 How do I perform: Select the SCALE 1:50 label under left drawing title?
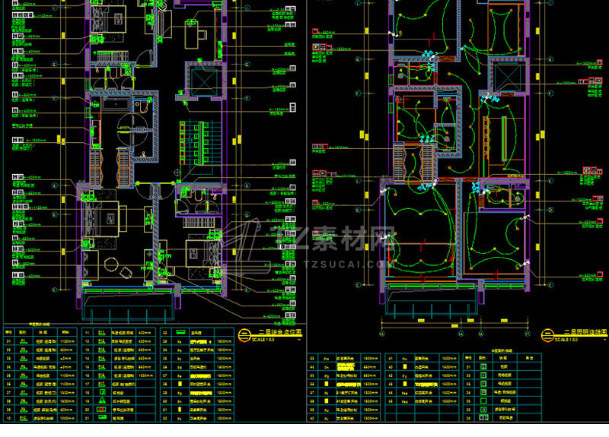[x=263, y=340]
